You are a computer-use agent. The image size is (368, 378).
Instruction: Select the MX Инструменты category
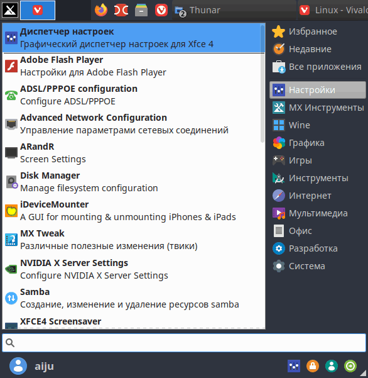click(318, 108)
